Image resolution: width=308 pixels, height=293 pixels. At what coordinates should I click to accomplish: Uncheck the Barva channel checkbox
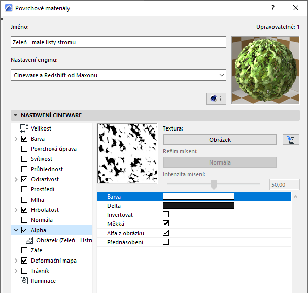(24, 139)
